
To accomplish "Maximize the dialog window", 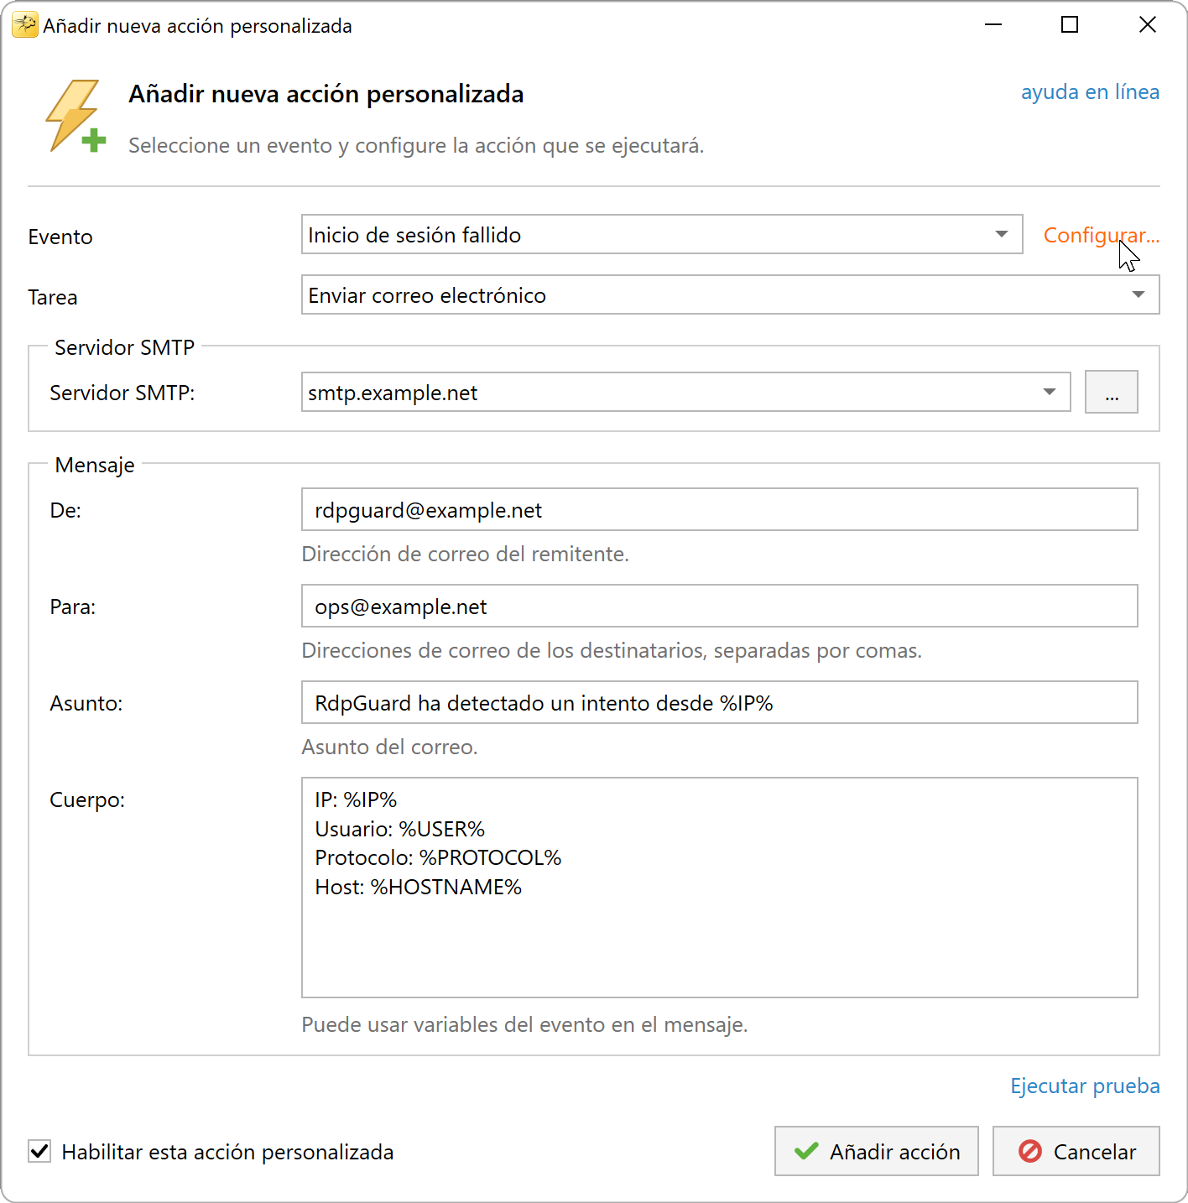I will (x=1070, y=25).
